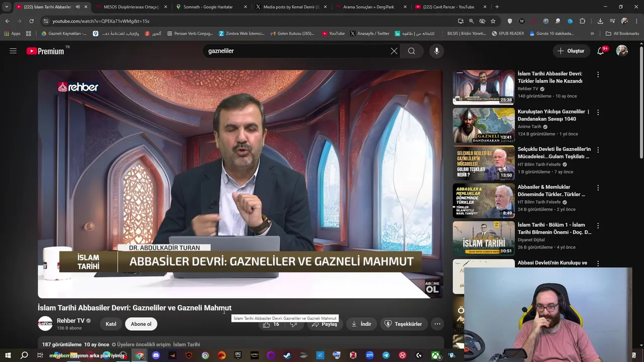Image resolution: width=644 pixels, height=362 pixels.
Task: Mute the tab via speaker icon
Action: (x=77, y=7)
